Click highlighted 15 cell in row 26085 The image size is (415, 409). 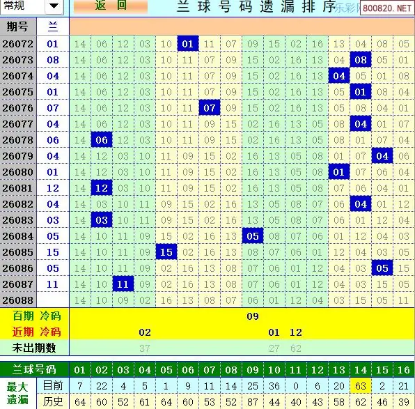tap(166, 252)
